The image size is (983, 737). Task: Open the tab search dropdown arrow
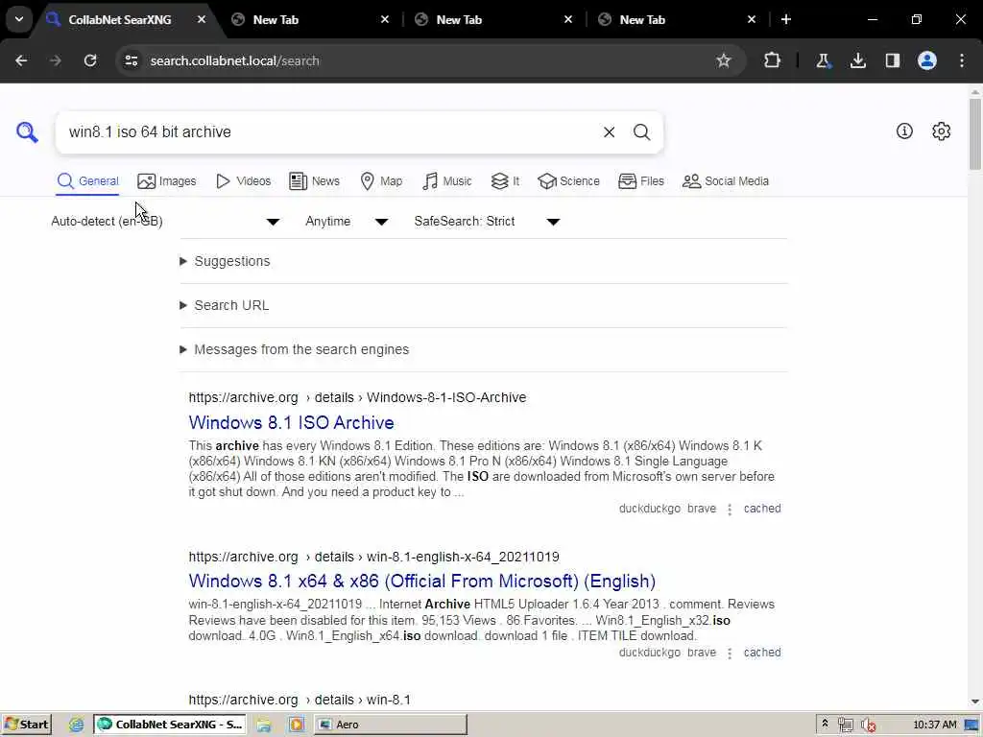click(x=19, y=19)
